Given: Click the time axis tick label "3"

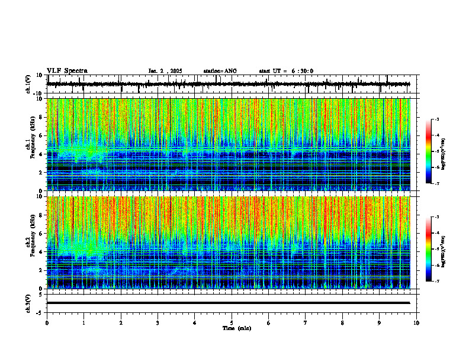Looking at the screenshot, I should point(158,323).
